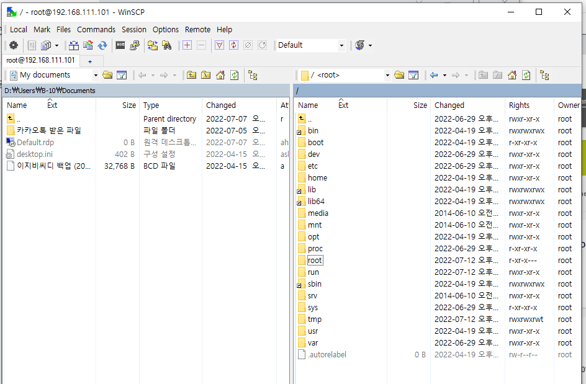
Task: Click local panel Root Directory icon
Action: (x=206, y=75)
